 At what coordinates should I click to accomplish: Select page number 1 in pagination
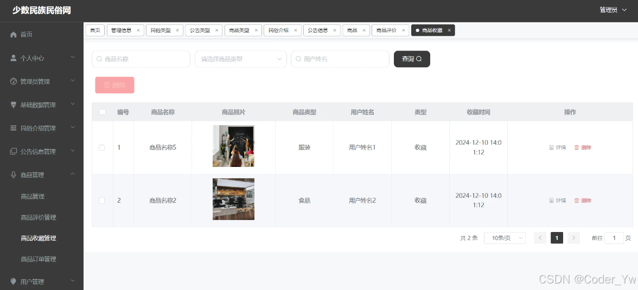click(x=557, y=238)
